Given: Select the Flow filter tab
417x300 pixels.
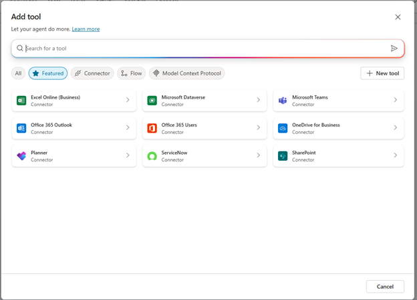Looking at the screenshot, I should [132, 73].
